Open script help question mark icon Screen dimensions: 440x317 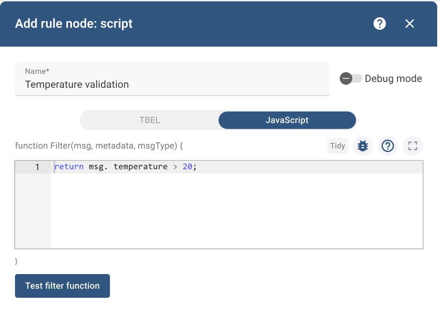coord(388,146)
